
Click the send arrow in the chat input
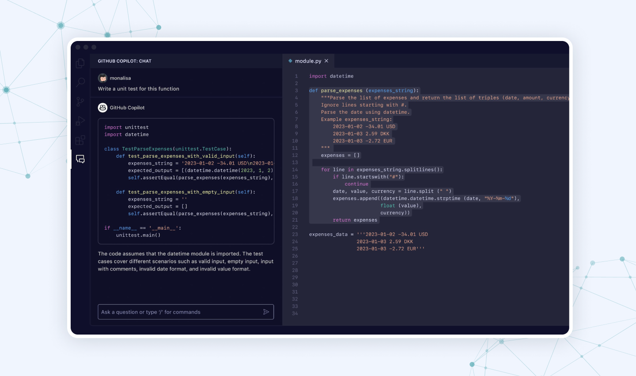(x=266, y=312)
